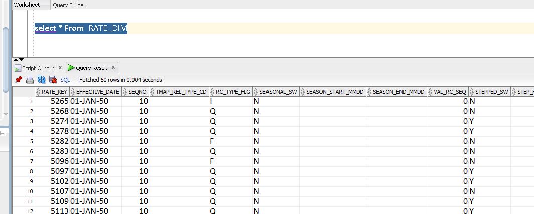Sort by RC_TYPE_FLG column header
Image resolution: width=534 pixels, height=214 pixels.
(232, 92)
